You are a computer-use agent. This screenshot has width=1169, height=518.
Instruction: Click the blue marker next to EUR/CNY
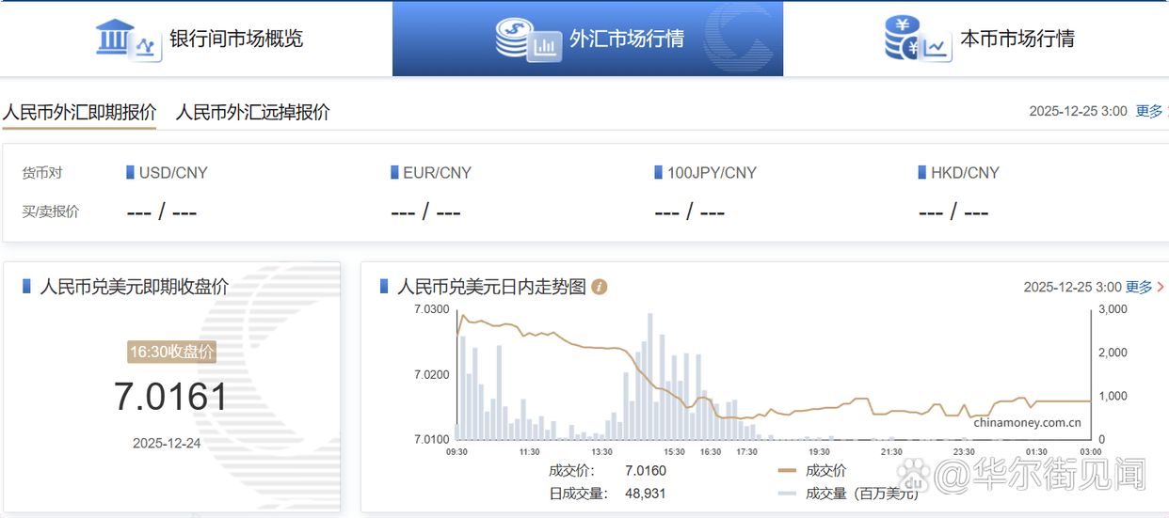click(394, 172)
